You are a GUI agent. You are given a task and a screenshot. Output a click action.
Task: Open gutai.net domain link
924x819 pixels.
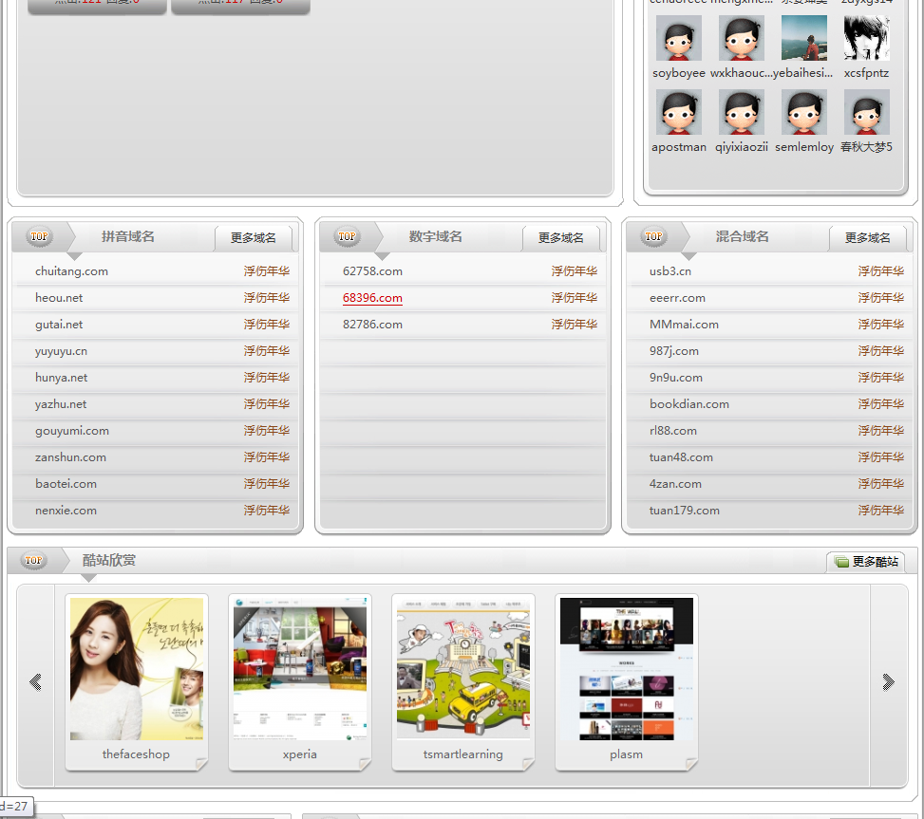pyautogui.click(x=59, y=325)
